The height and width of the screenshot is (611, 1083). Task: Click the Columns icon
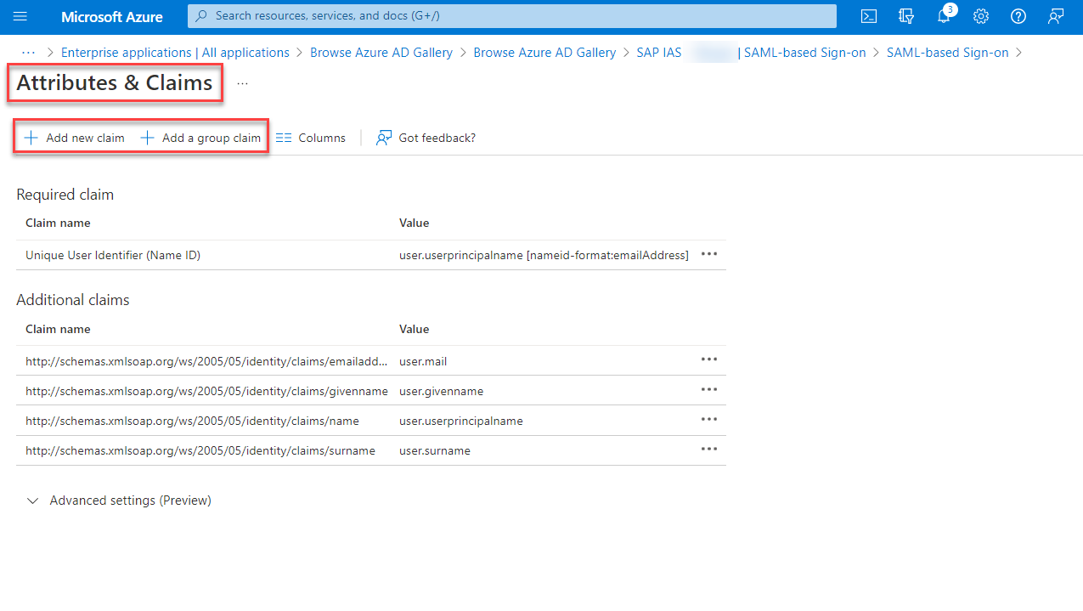click(x=284, y=138)
